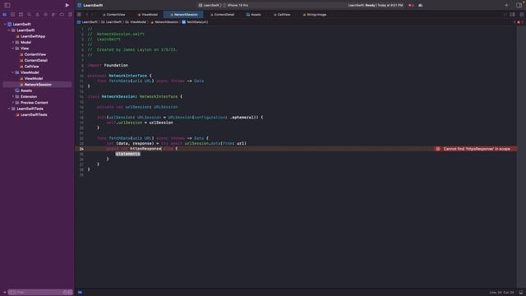The height and width of the screenshot is (296, 526).
Task: Toggle the navigator sidebar visibility
Action: [x=7, y=5]
